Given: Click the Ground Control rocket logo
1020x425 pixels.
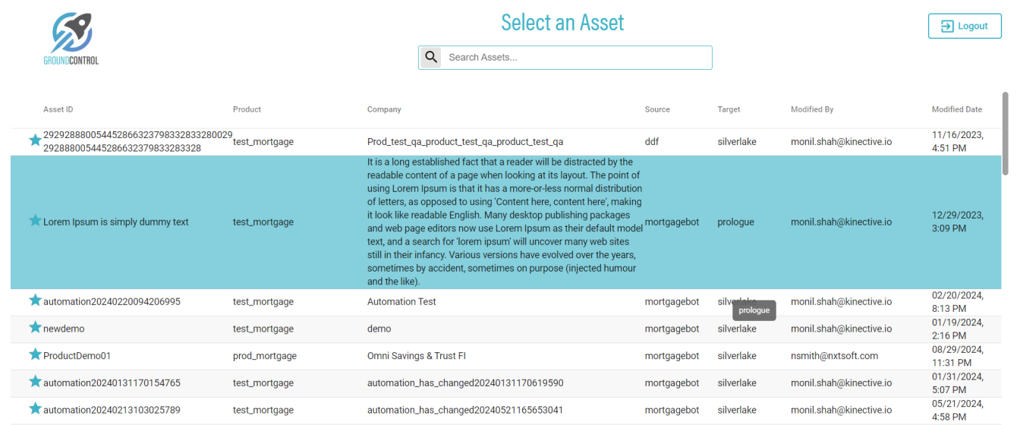Looking at the screenshot, I should (71, 36).
